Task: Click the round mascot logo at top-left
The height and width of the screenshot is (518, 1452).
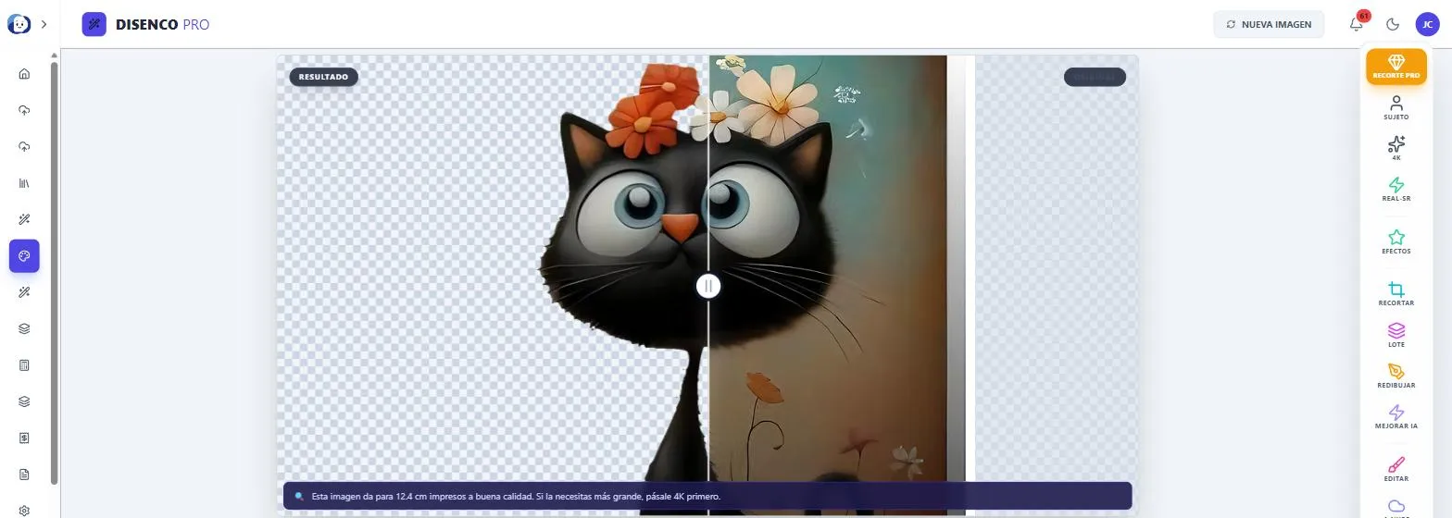Action: [19, 24]
